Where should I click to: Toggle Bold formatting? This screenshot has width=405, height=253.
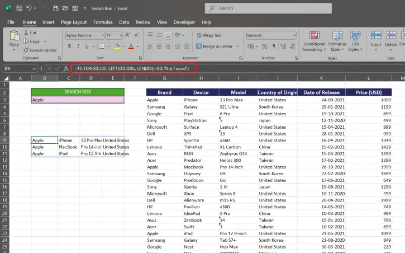pyautogui.click(x=69, y=46)
